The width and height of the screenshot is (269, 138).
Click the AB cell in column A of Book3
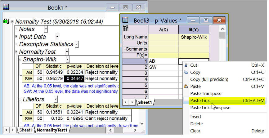163,61
